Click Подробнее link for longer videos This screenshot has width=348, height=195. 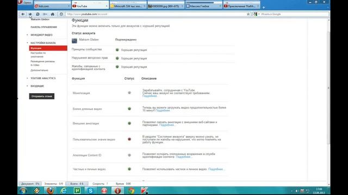click(x=163, y=110)
